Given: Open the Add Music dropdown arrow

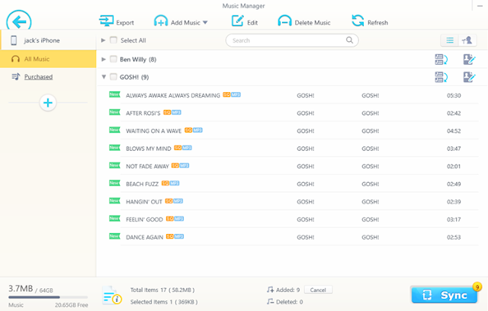Looking at the screenshot, I should [205, 22].
